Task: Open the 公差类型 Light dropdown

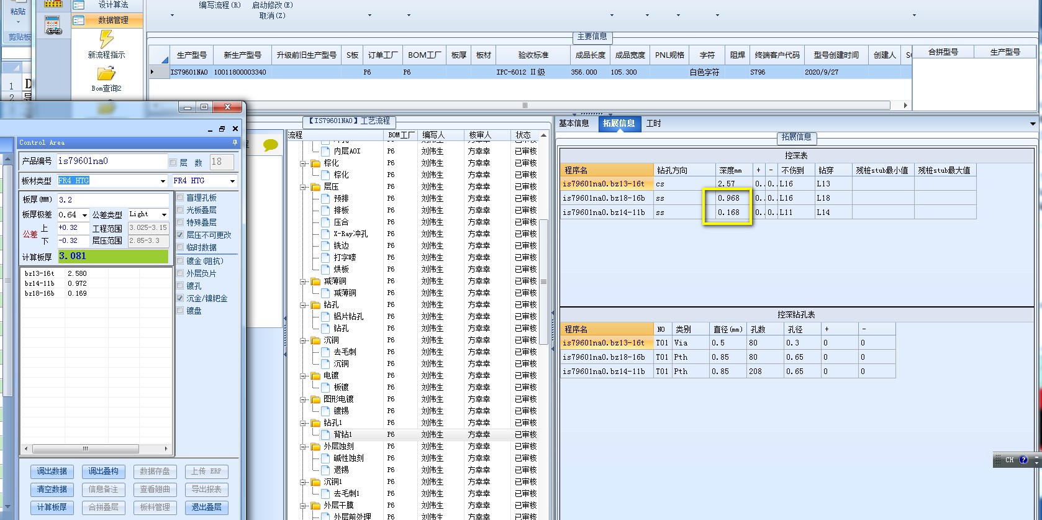Action: pos(164,214)
